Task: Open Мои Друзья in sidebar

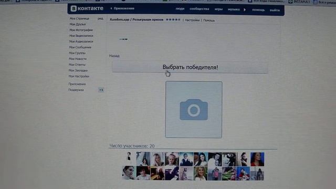Action: pyautogui.click(x=78, y=24)
